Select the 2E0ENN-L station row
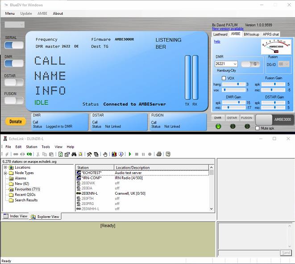The height and width of the screenshot is (264, 295). (x=142, y=193)
